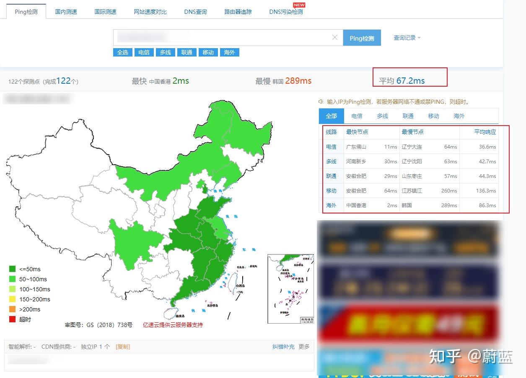Click the 广东佛山 fastest node cell
Viewport: 526px width, 378px height.
[x=356, y=147]
